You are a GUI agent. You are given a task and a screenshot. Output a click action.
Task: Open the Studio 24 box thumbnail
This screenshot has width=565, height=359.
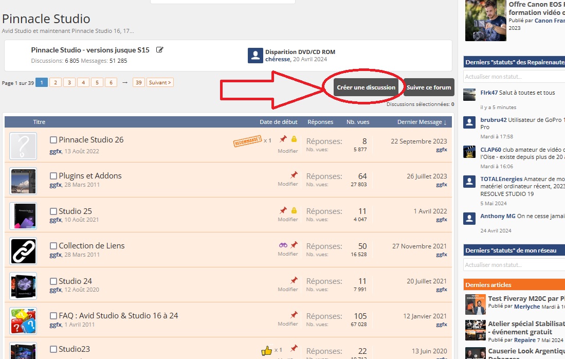(x=23, y=286)
